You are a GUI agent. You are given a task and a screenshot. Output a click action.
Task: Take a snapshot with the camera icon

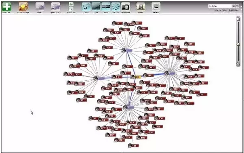click(x=125, y=7)
